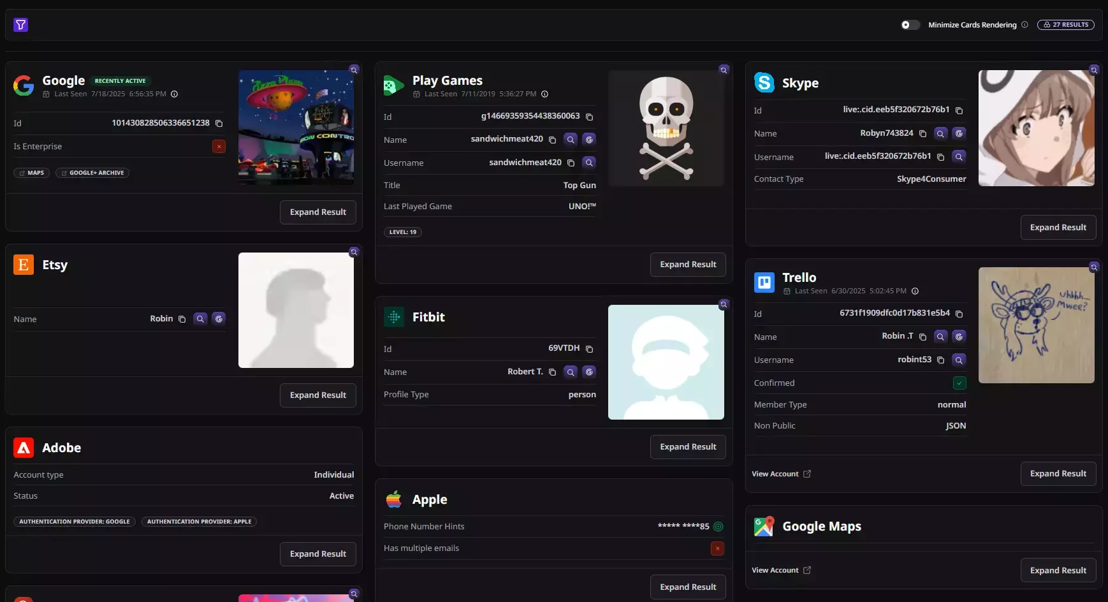The height and width of the screenshot is (602, 1108).
Task: Open Trello View Account link
Action: 781,474
